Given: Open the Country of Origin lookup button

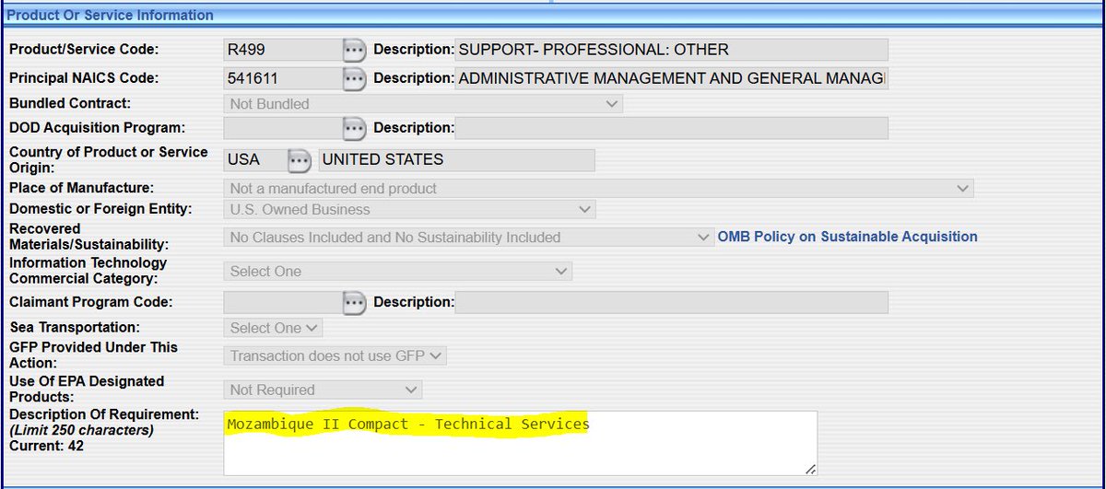Looking at the screenshot, I should (298, 160).
